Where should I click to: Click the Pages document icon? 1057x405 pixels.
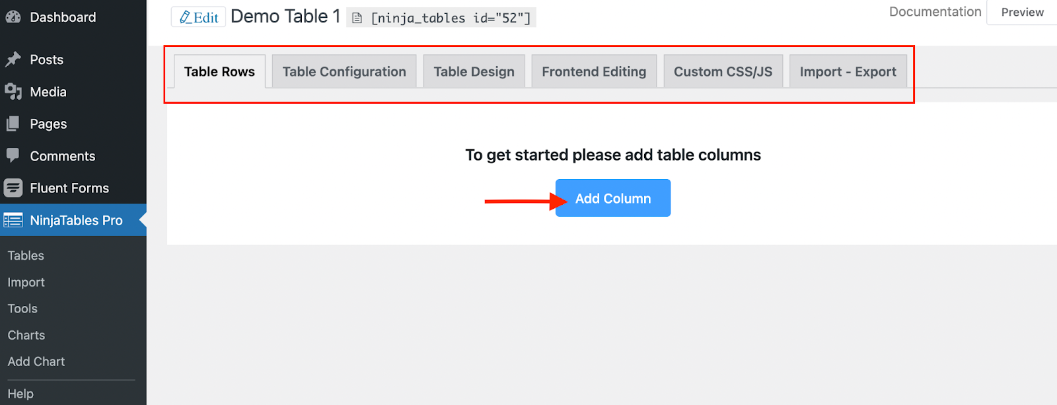(13, 124)
